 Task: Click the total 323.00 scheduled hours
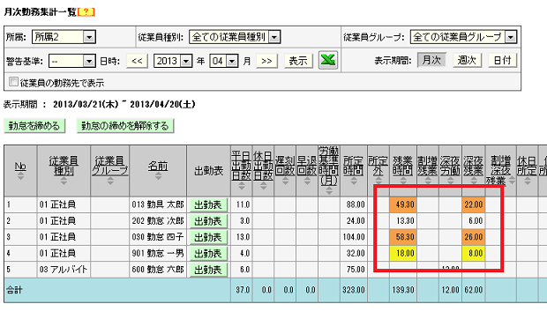pyautogui.click(x=354, y=290)
